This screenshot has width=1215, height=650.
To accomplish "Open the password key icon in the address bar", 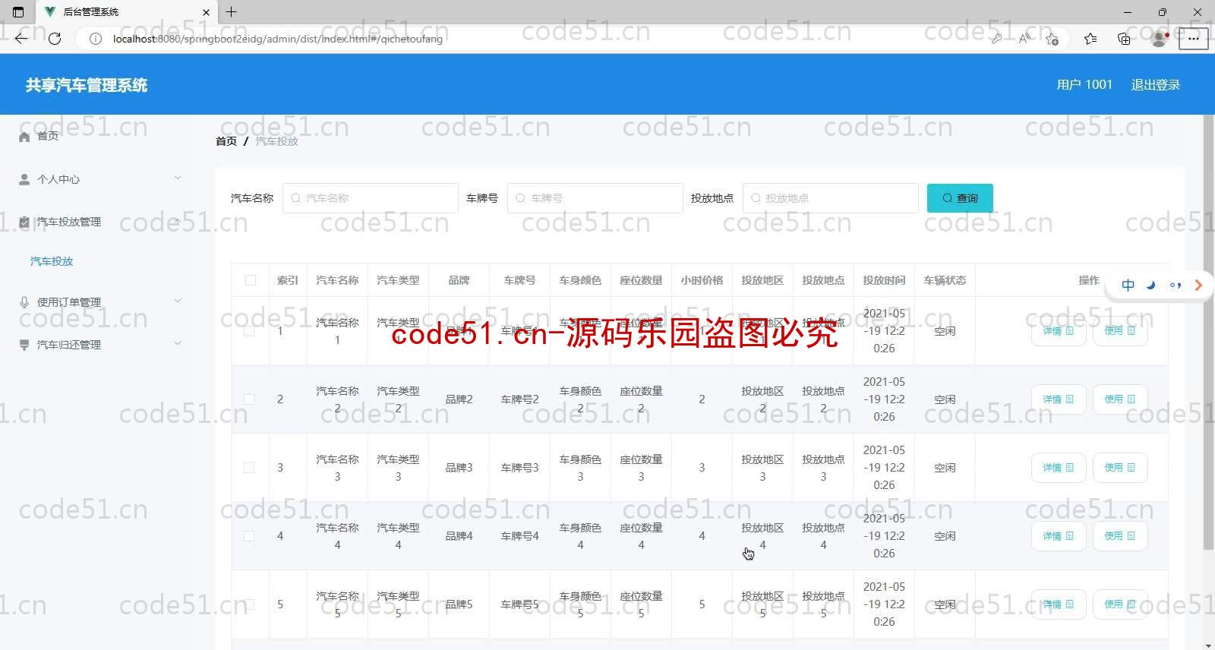I will (996, 39).
